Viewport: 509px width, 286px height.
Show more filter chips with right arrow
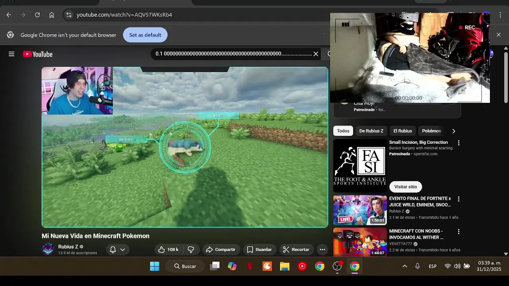point(454,131)
